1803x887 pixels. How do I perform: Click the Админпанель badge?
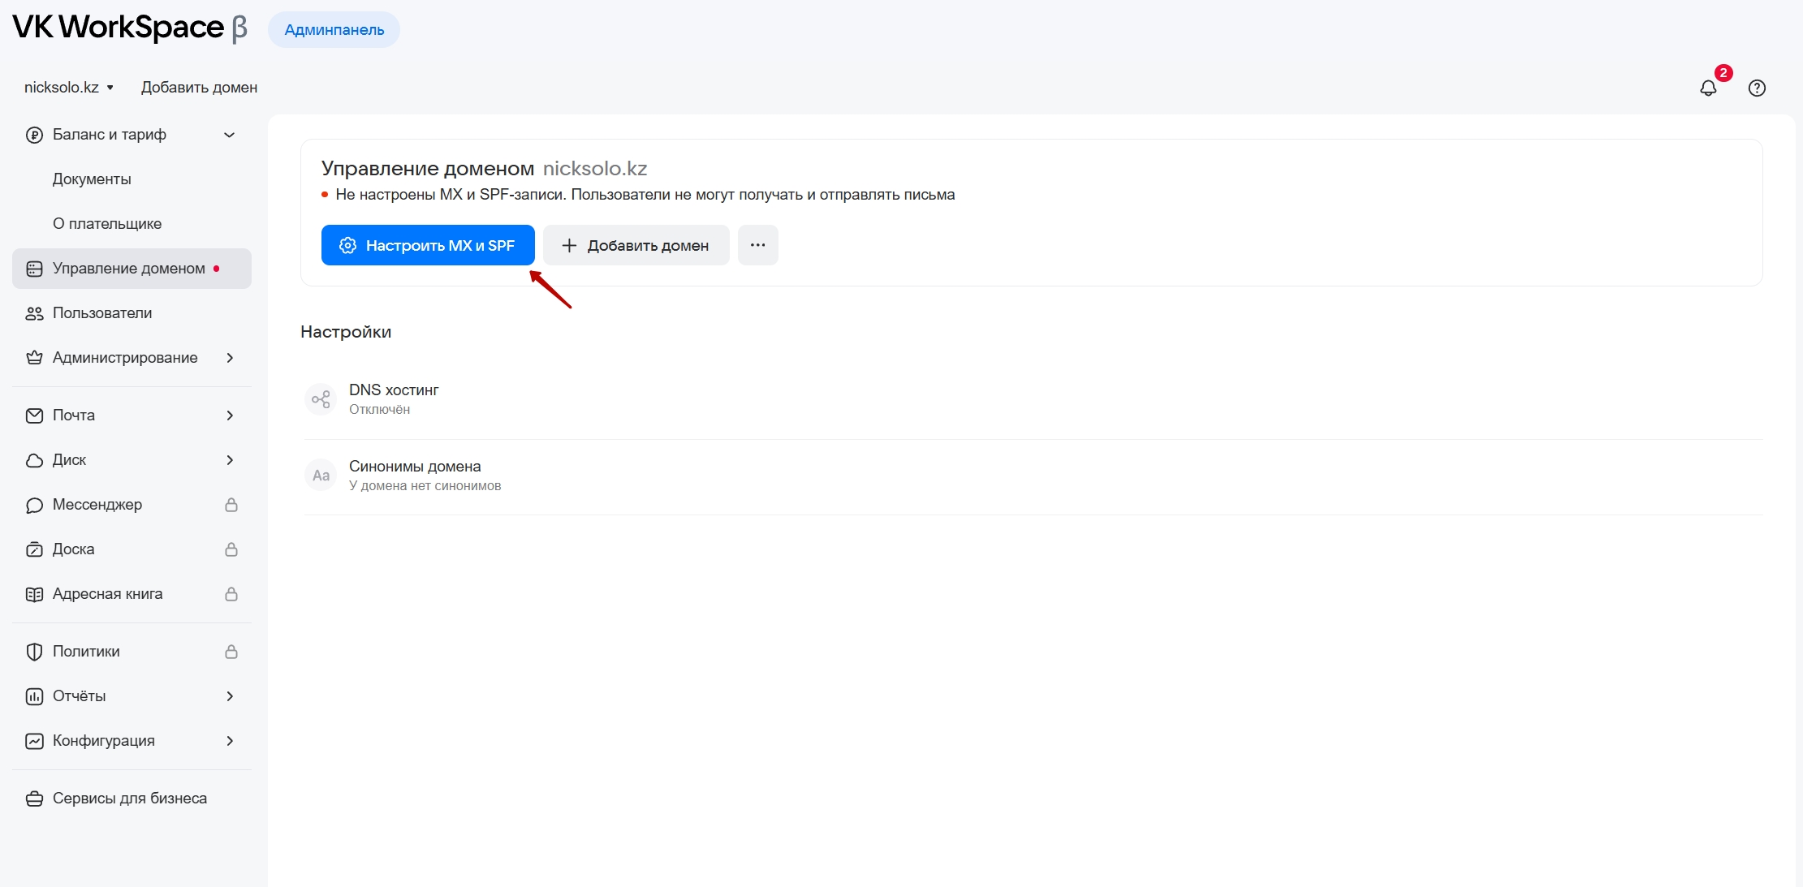334,30
